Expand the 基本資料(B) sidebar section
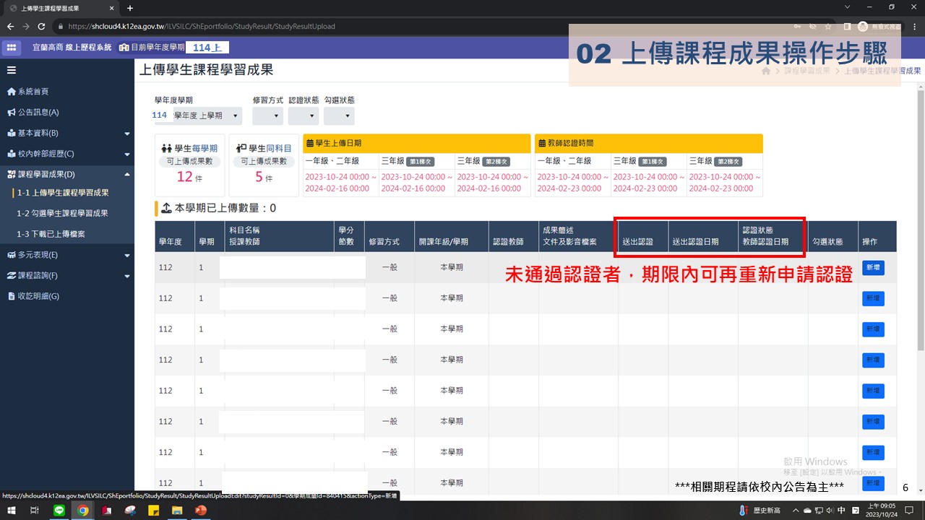The image size is (925, 520). click(67, 133)
